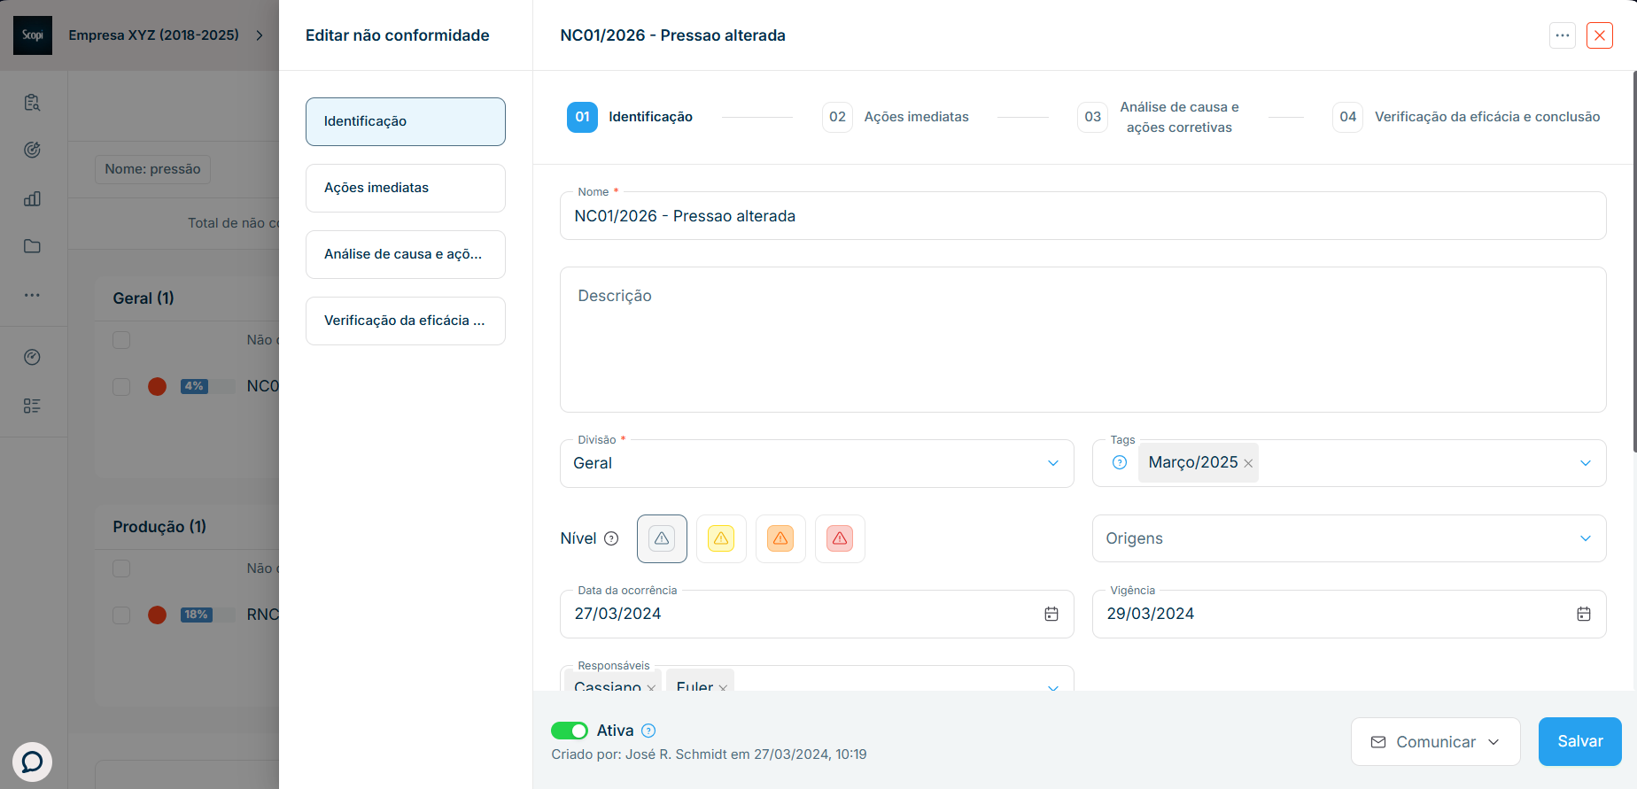Viewport: 1637px width, 789px height.
Task: Open the sidebar gauge dashboard icon
Action: click(x=32, y=357)
